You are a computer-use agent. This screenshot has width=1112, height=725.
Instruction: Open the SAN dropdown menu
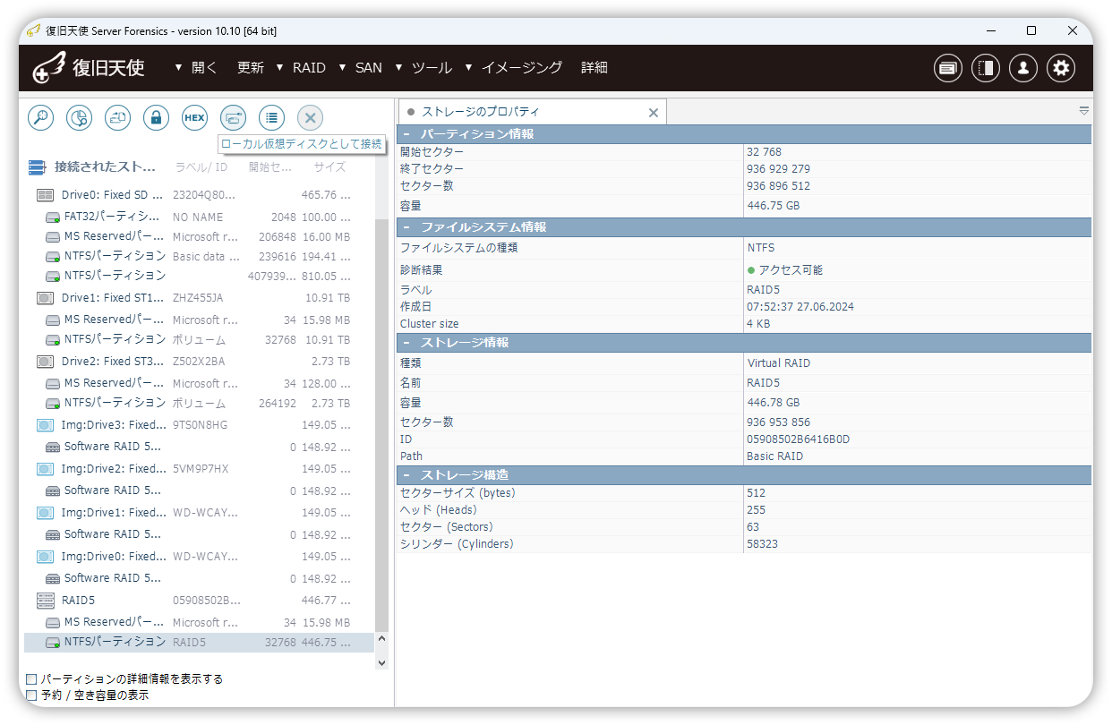pyautogui.click(x=362, y=68)
